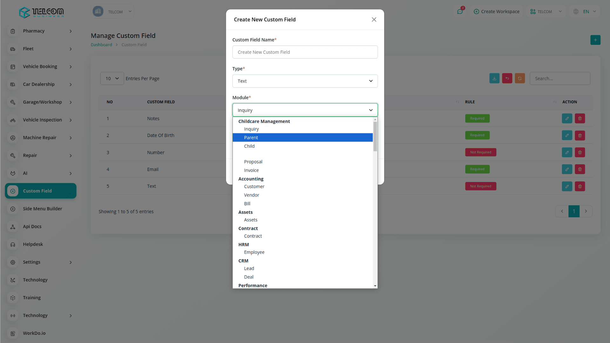Choose Employee under HRM group
The width and height of the screenshot is (610, 343).
click(x=254, y=252)
